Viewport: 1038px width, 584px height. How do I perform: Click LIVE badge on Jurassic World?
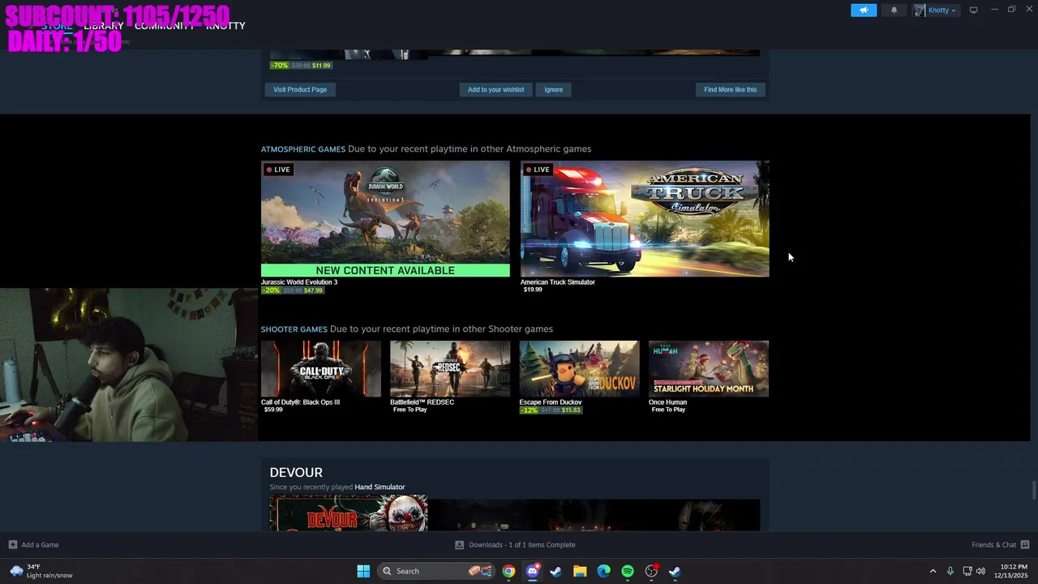tap(278, 170)
